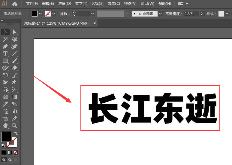The height and width of the screenshot is (165, 232).
Task: Swap fill and stroke colors
Action: click(x=16, y=133)
